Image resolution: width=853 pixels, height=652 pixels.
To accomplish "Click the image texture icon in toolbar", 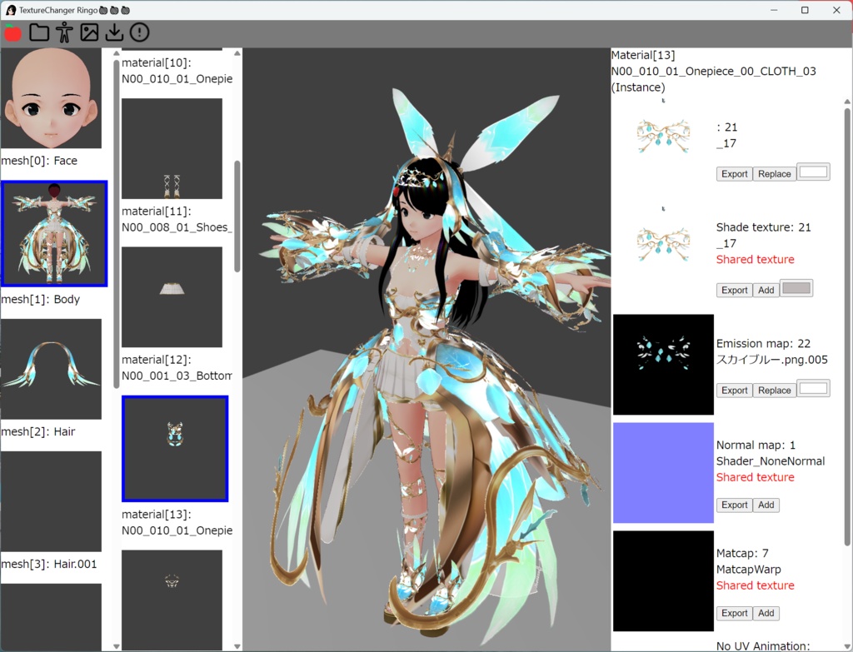I will (x=89, y=32).
